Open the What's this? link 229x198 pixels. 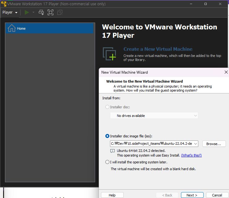pos(191,155)
